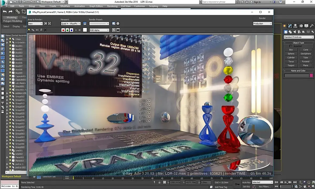This screenshot has width=315, height=189.
Task: Open the Utilities hammer tab
Action: pyautogui.click(x=311, y=26)
